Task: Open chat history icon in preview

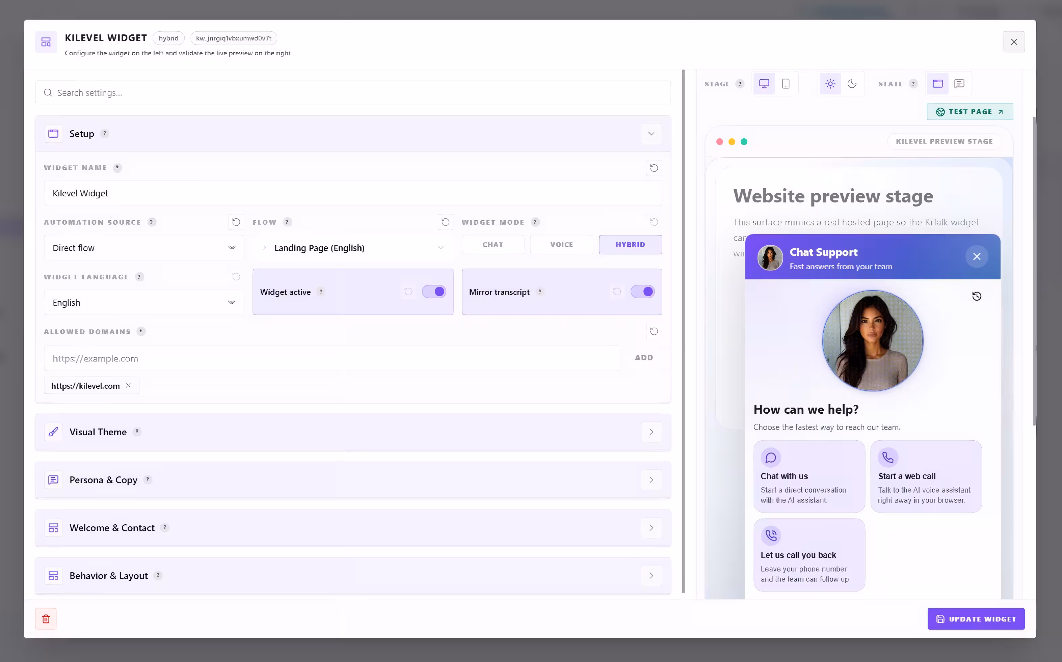Action: (x=977, y=296)
